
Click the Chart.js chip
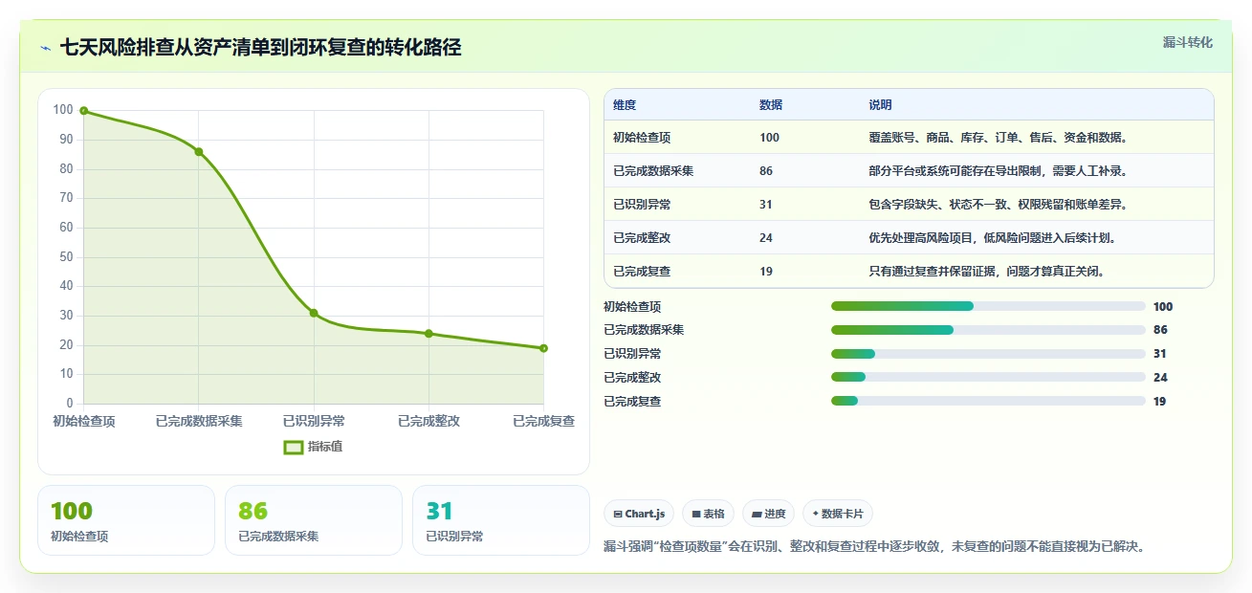coord(639,514)
